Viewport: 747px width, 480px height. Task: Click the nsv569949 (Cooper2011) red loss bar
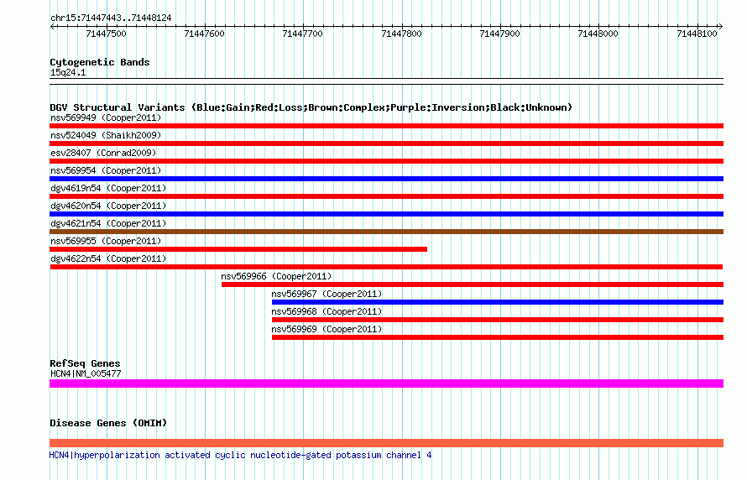click(386, 126)
